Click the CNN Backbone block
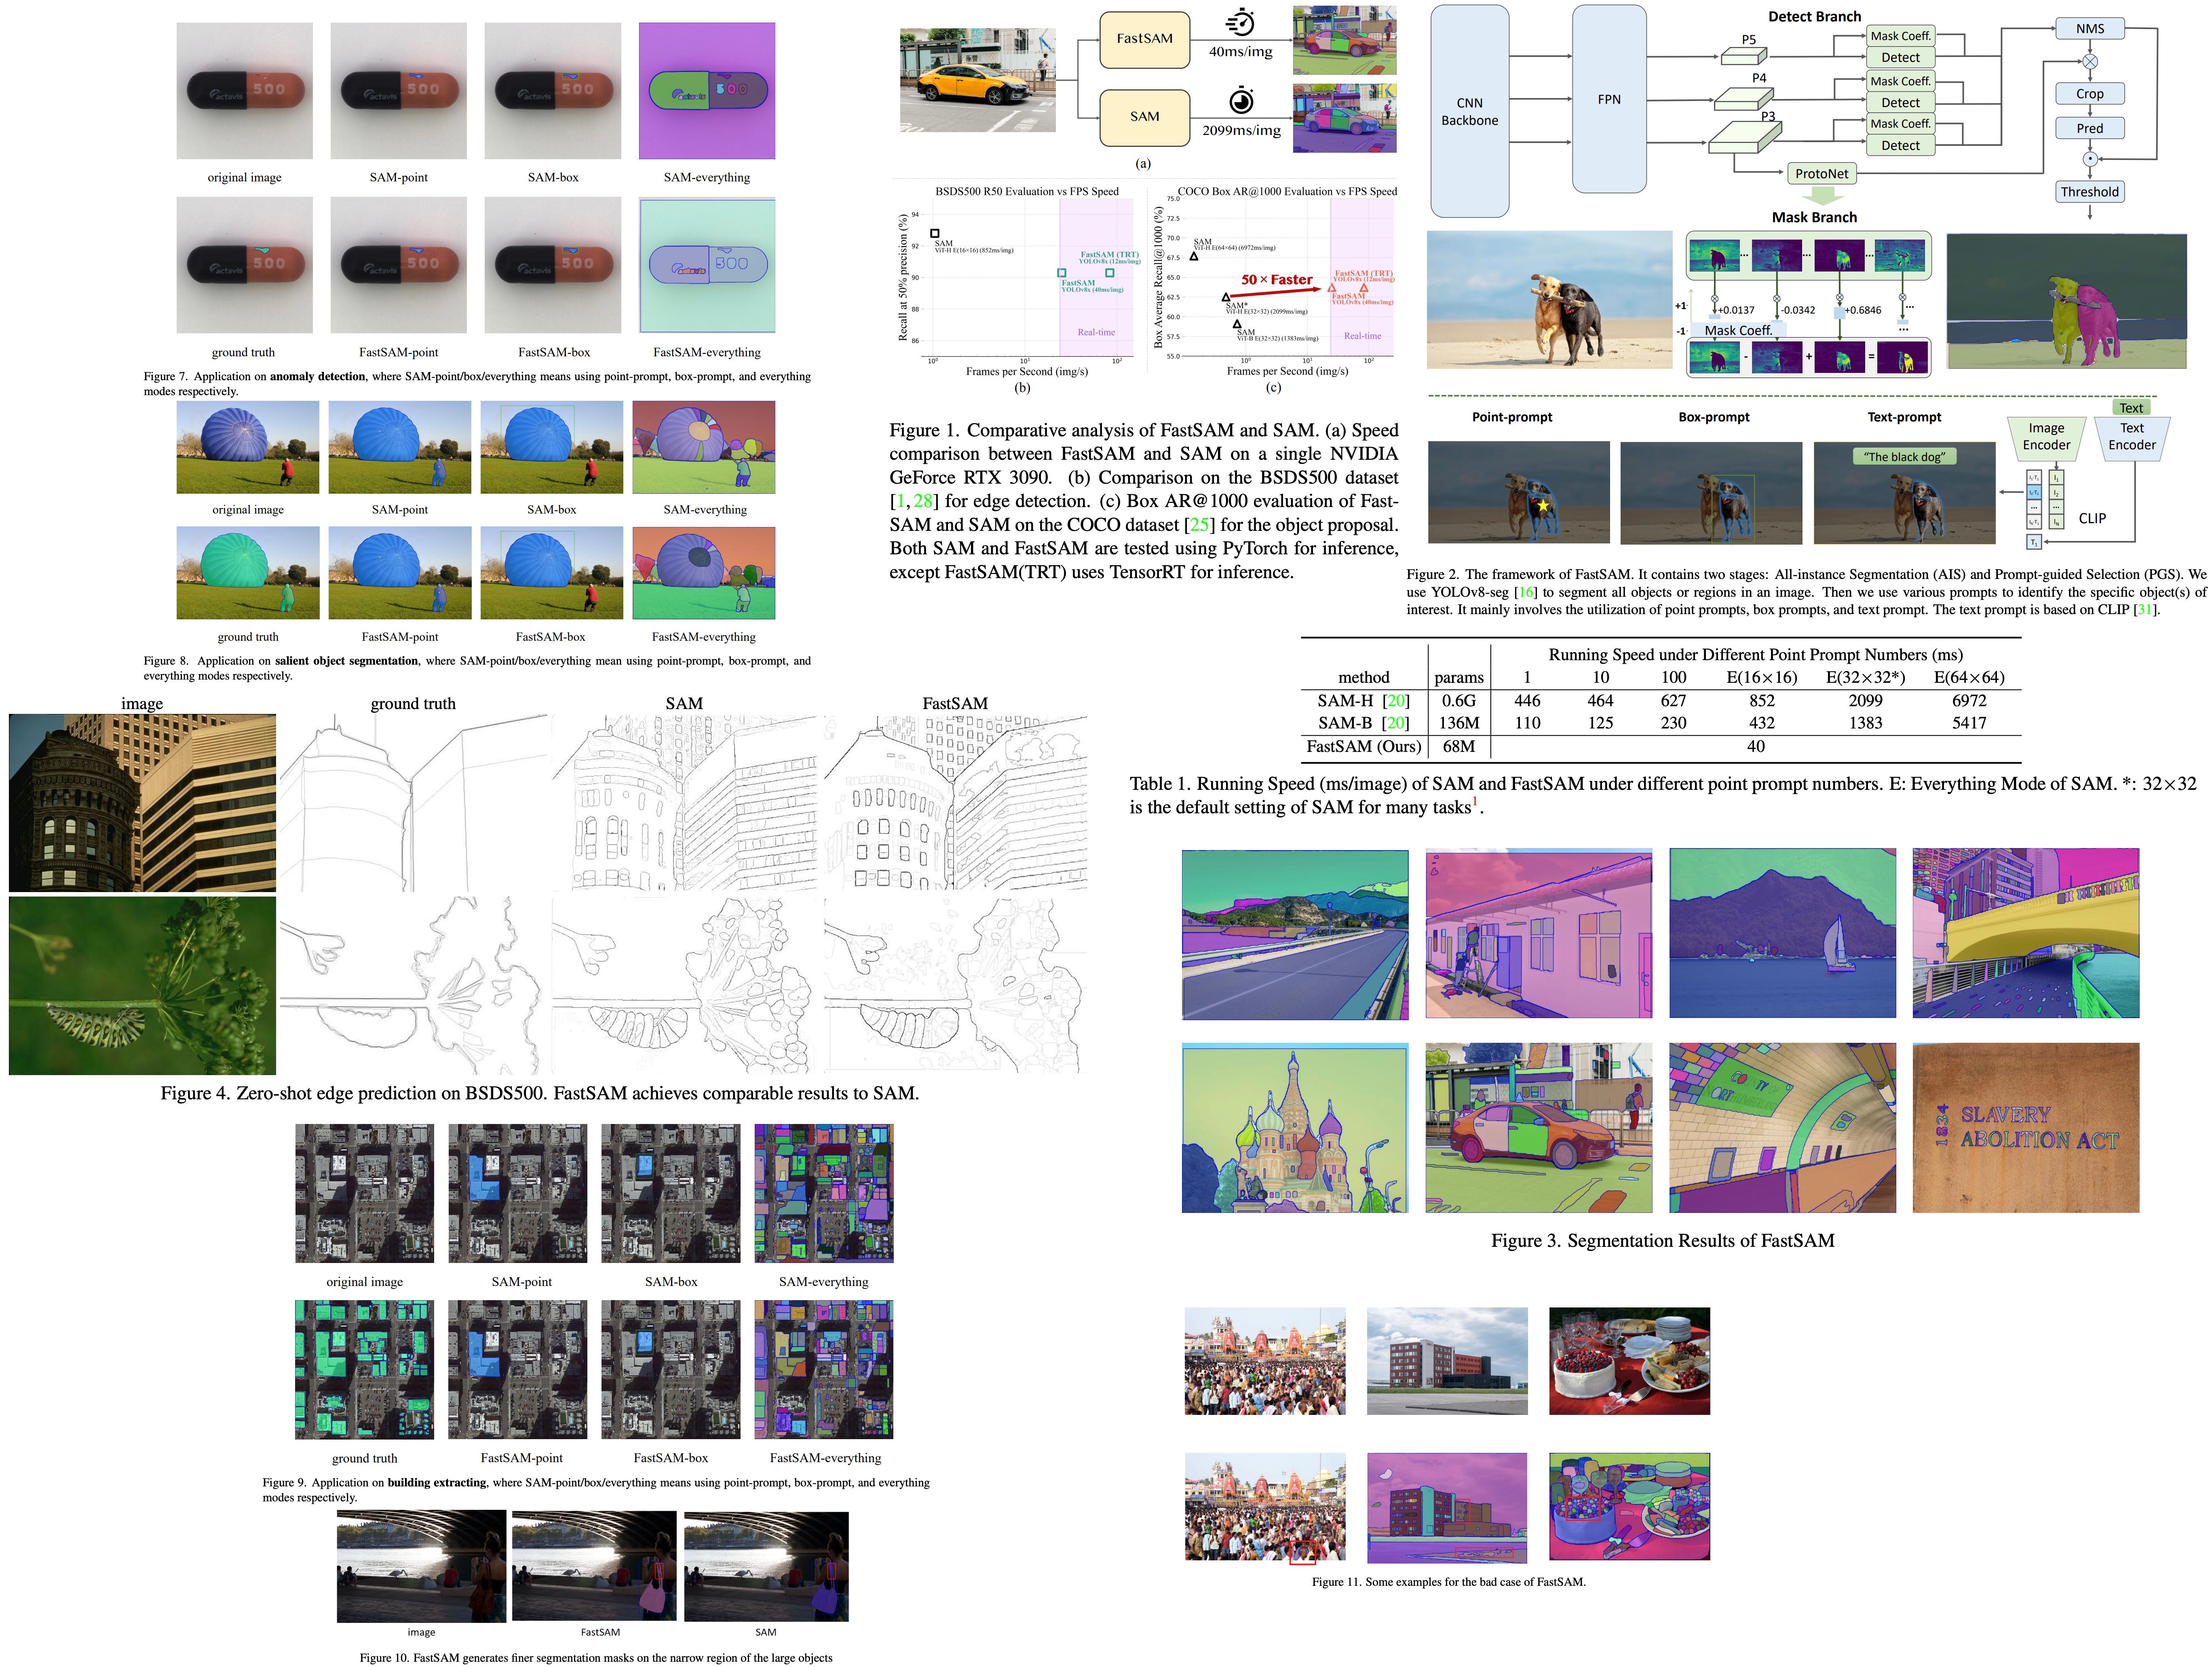 click(x=1469, y=111)
